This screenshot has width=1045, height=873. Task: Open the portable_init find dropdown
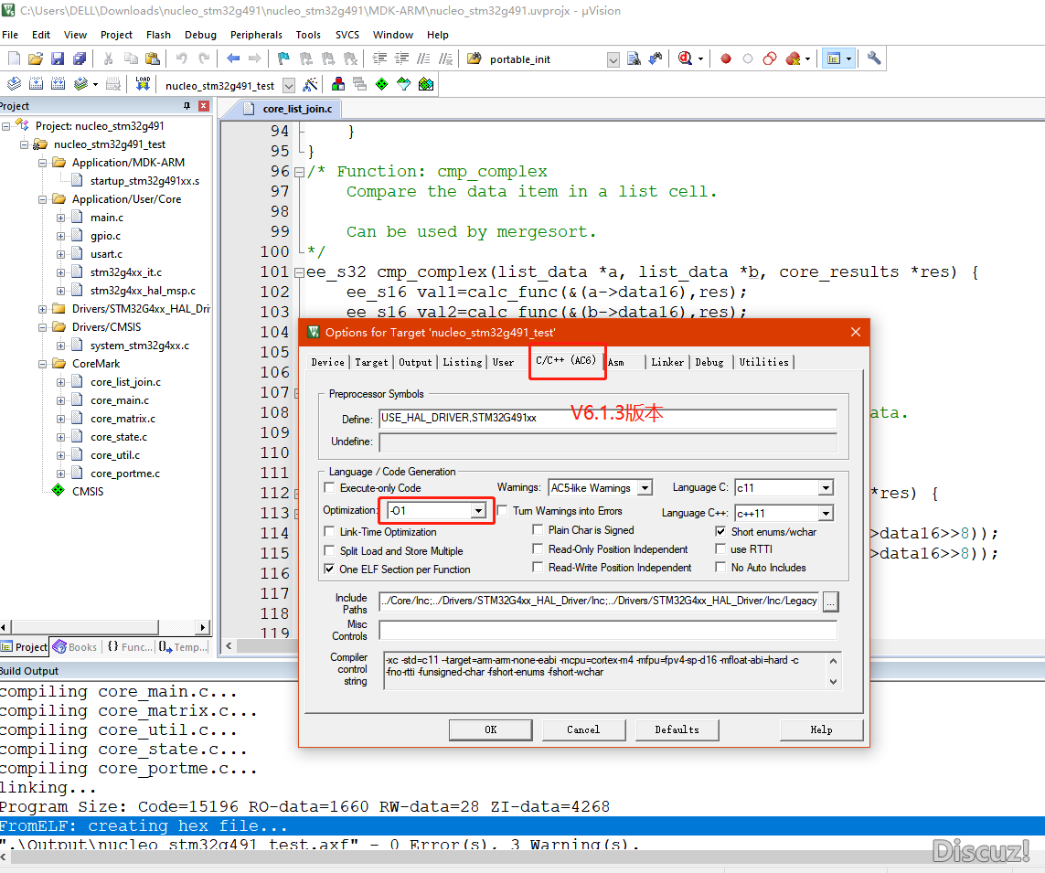(613, 59)
